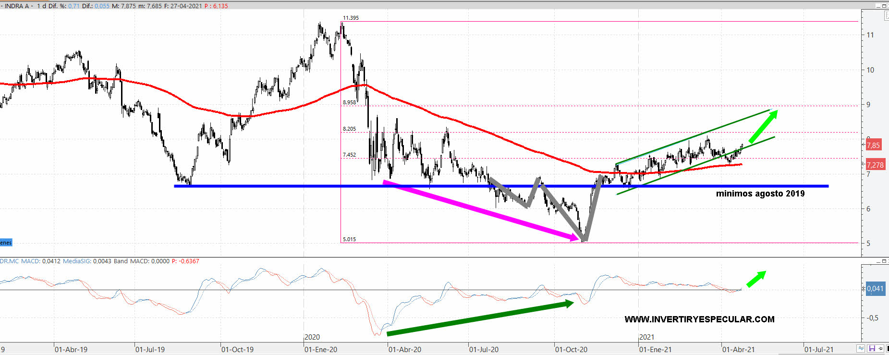The image size is (889, 355).
Task: Click the 11.395 Fibonacci level label
Action: click(x=351, y=18)
